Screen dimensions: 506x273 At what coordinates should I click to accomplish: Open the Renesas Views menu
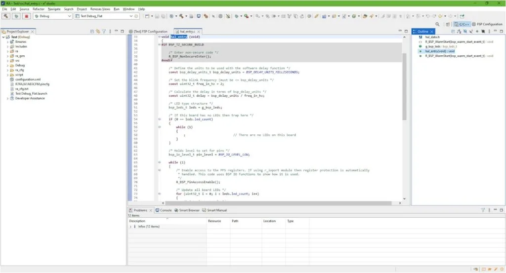tap(100, 9)
